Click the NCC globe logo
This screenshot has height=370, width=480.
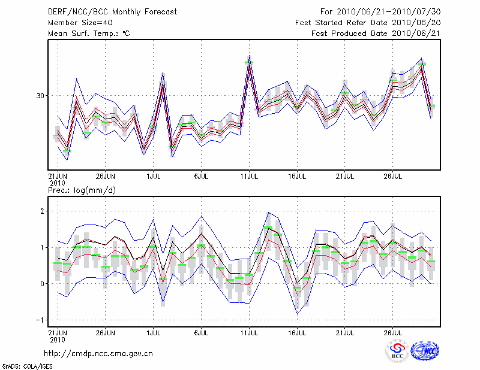coord(425,351)
